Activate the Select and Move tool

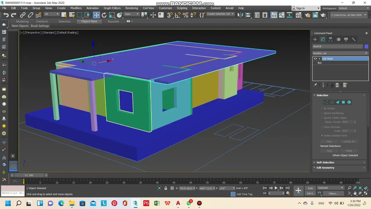click(96, 15)
